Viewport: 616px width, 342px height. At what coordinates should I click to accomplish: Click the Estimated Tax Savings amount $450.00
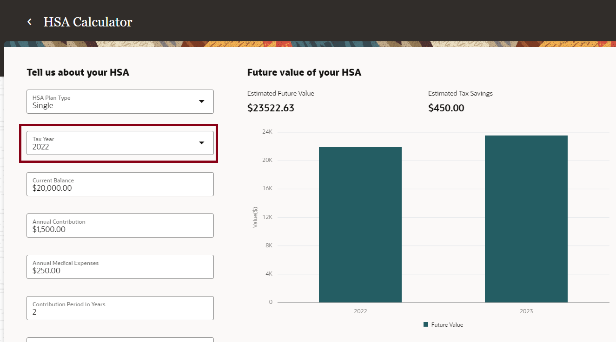pos(446,108)
